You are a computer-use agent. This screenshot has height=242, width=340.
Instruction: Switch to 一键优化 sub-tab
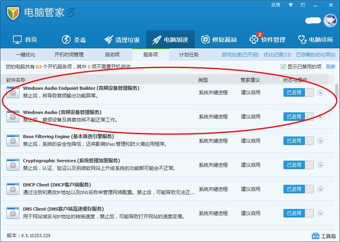[x=25, y=55]
